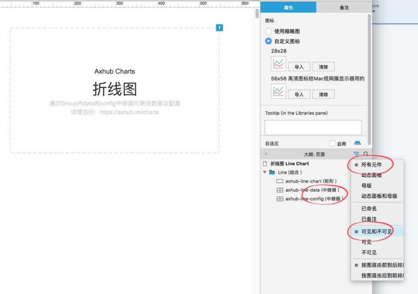Choose 不可见 in filter menu

pos(377,252)
